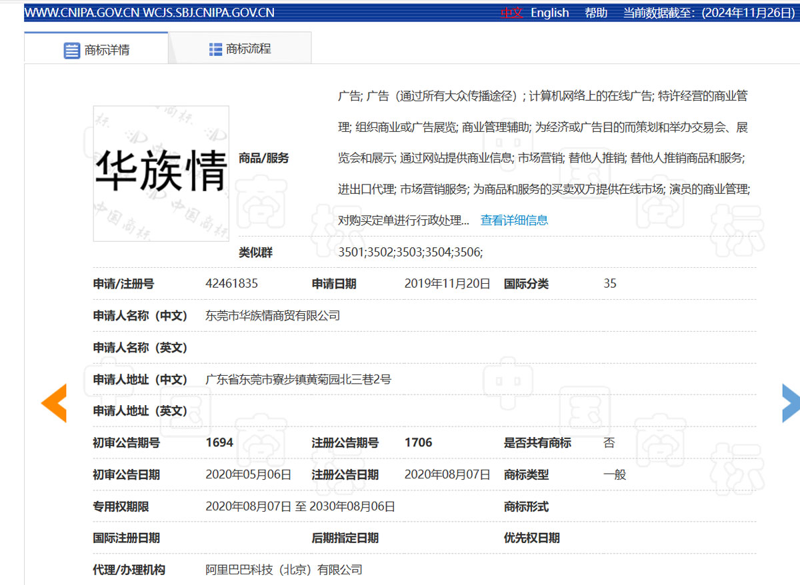Select exclusive right period 2020年08月07日 至 2030年08月06日

301,507
